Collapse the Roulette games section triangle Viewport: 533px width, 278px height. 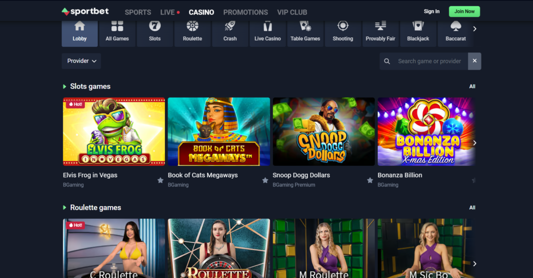[x=65, y=207]
